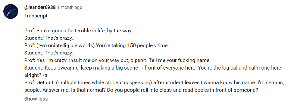Click the bold 'after student leaves' text
Viewport: 291px width, 106px height.
pos(176,83)
